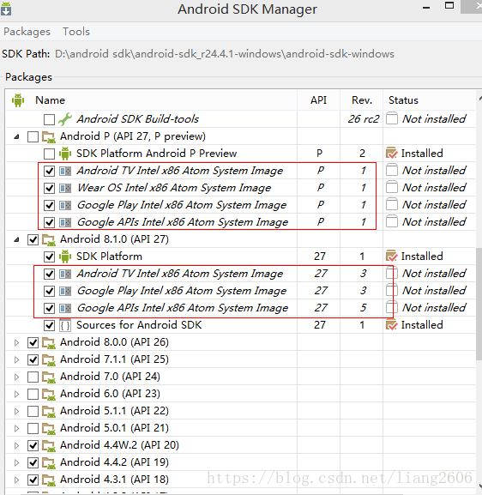Click Not installed status of Build-tools row
The height and width of the screenshot is (495, 482).
434,119
